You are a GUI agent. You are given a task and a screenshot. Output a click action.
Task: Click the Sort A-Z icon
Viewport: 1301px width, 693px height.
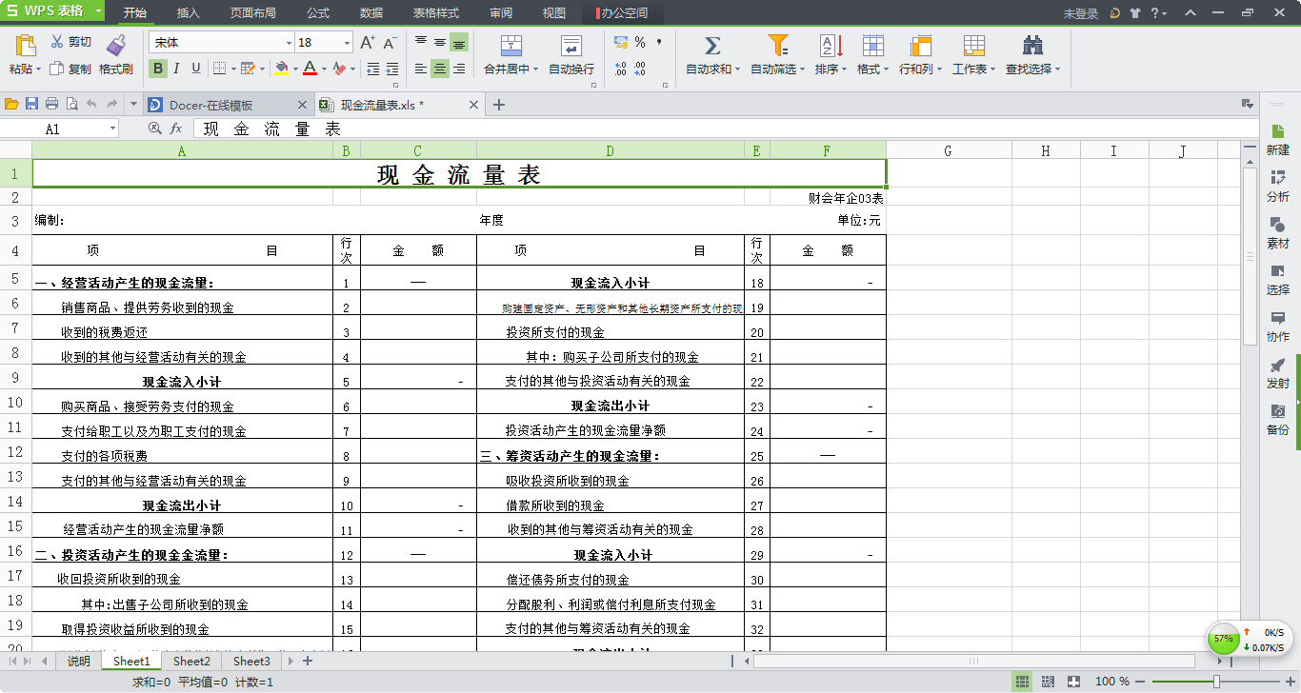(831, 46)
